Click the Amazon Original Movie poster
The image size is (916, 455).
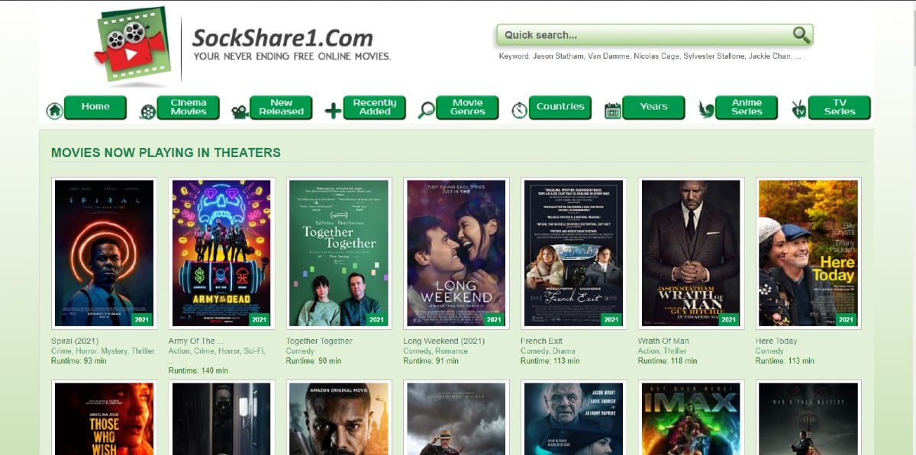pyautogui.click(x=339, y=418)
